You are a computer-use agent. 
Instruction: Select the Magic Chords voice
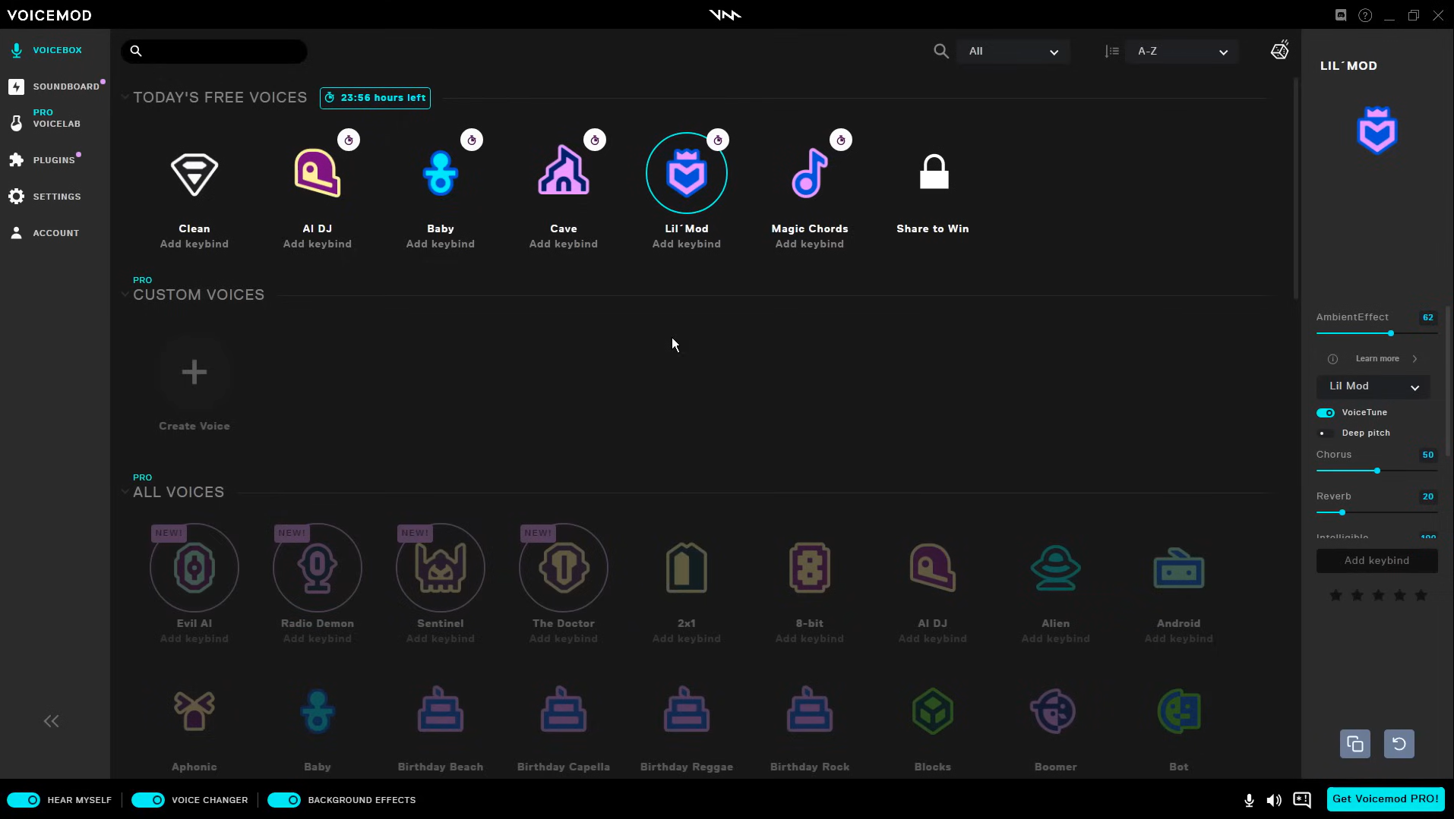click(810, 172)
